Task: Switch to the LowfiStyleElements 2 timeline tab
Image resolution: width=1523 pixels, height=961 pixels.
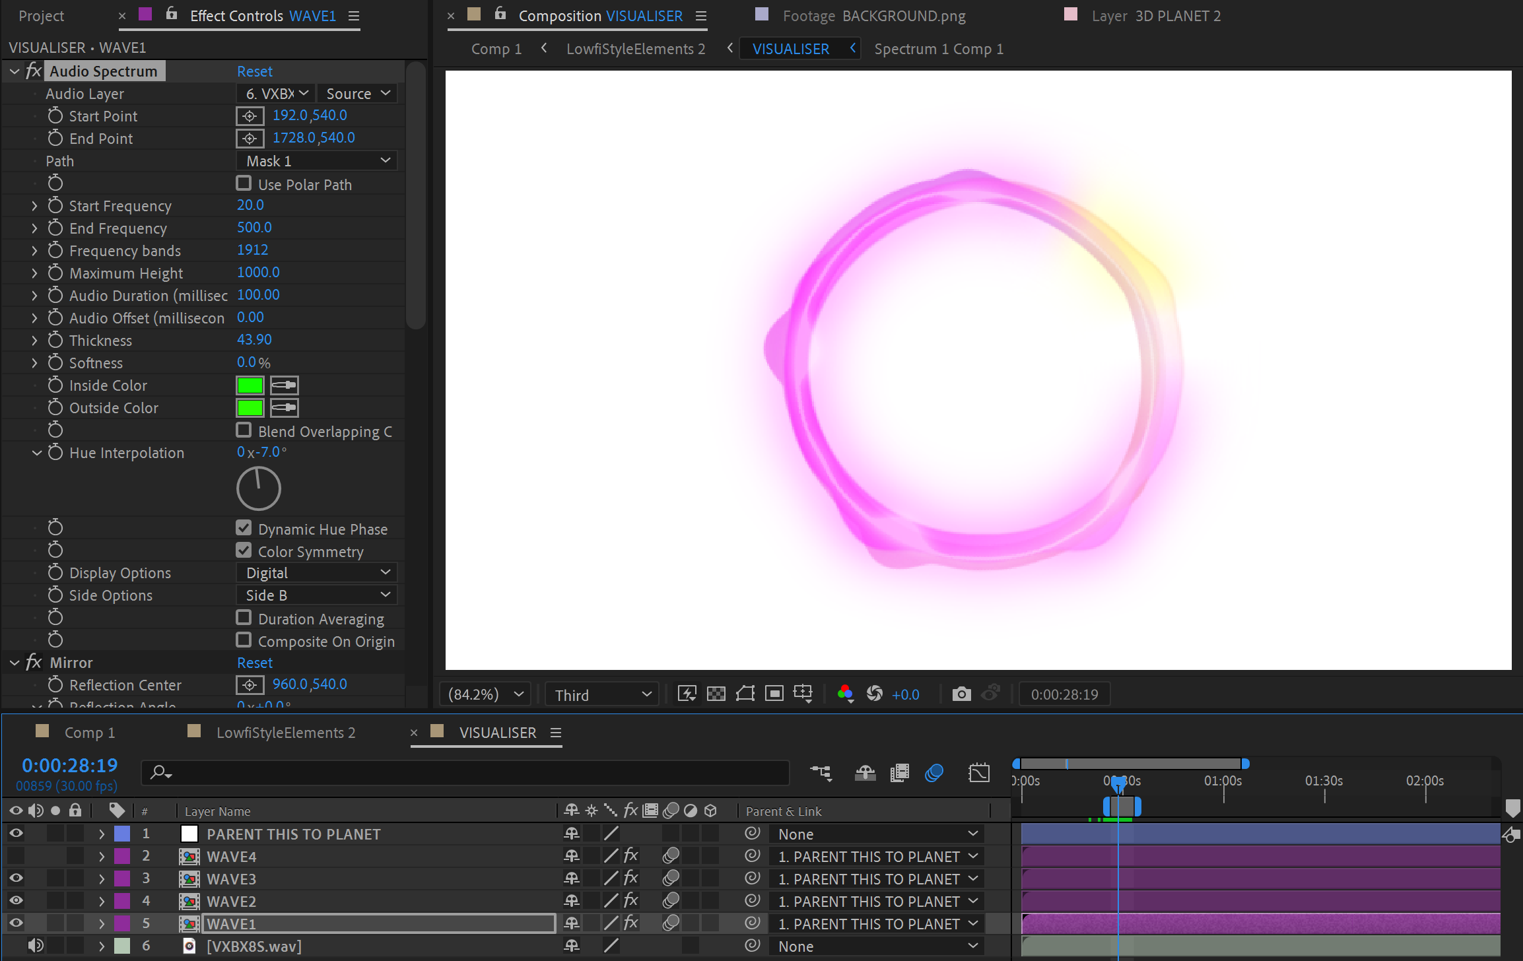Action: [x=285, y=732]
